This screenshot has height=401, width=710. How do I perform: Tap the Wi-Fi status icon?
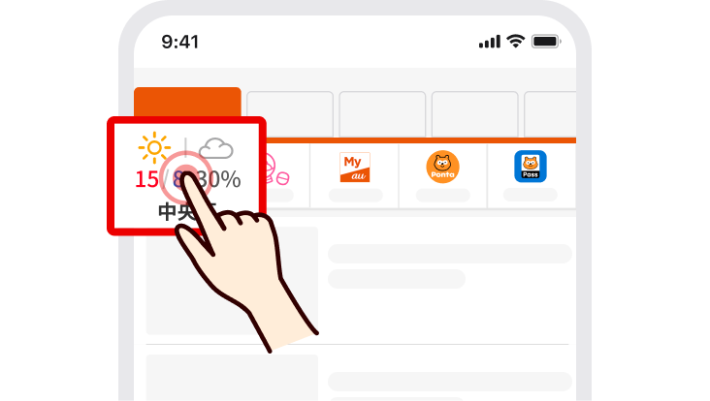[x=516, y=41]
